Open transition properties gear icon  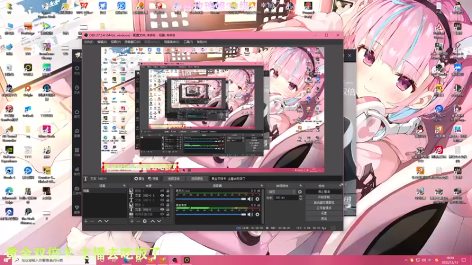click(x=300, y=192)
